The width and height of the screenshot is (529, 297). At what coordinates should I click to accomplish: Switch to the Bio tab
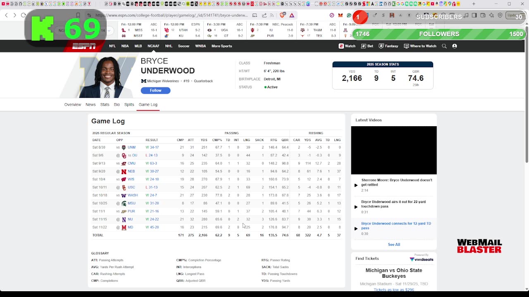point(117,105)
